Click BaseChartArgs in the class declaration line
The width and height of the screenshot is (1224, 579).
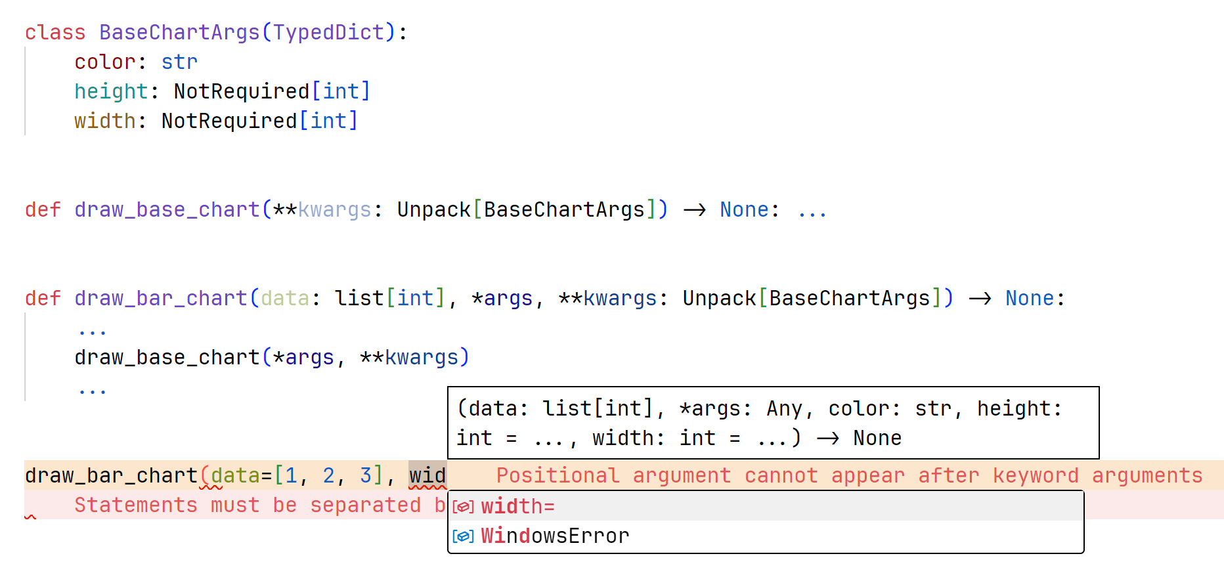tap(179, 32)
